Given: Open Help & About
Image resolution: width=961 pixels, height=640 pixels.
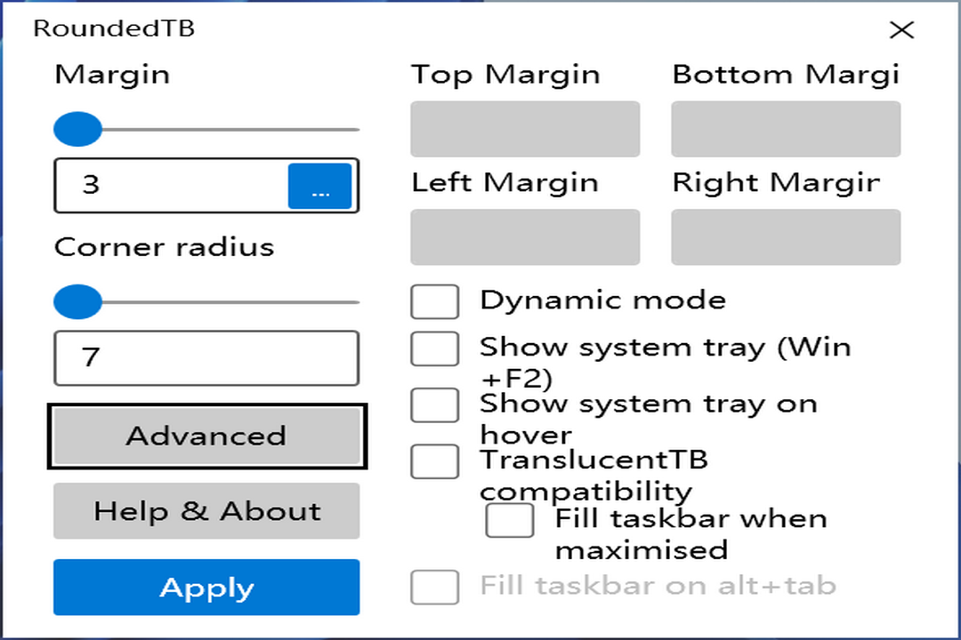Looking at the screenshot, I should (x=206, y=511).
